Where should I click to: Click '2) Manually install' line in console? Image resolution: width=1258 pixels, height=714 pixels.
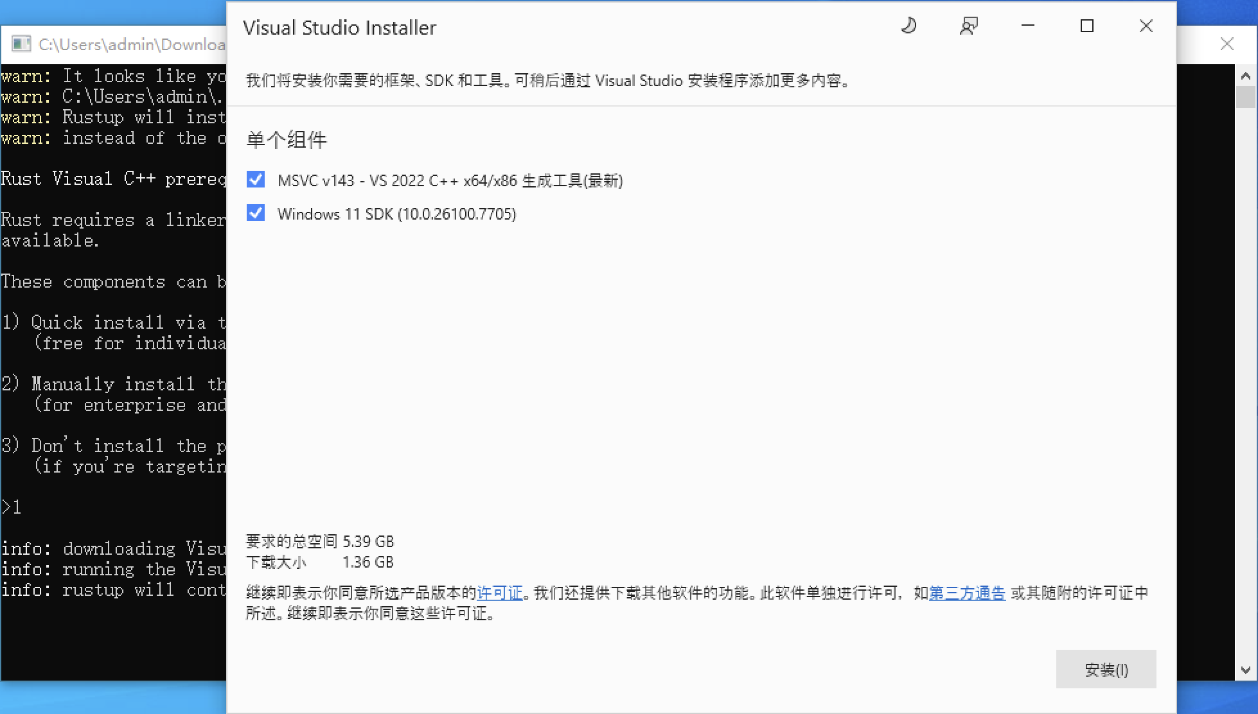(113, 384)
